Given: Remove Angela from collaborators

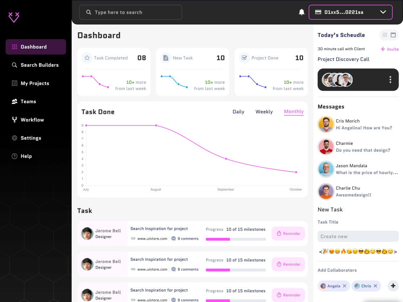Looking at the screenshot, I should click(x=345, y=286).
